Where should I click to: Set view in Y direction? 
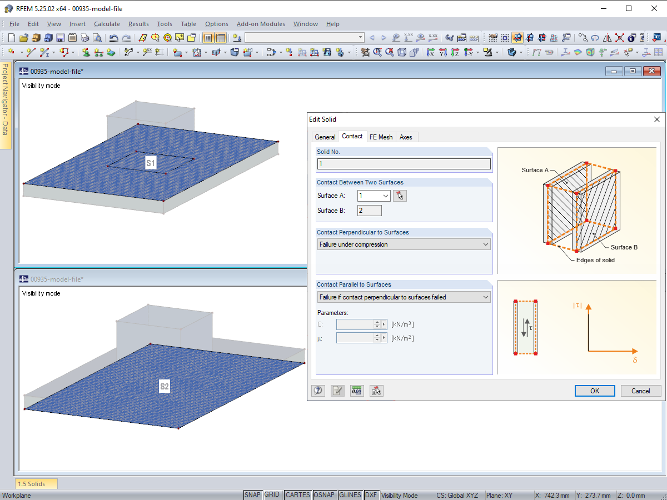point(443,52)
